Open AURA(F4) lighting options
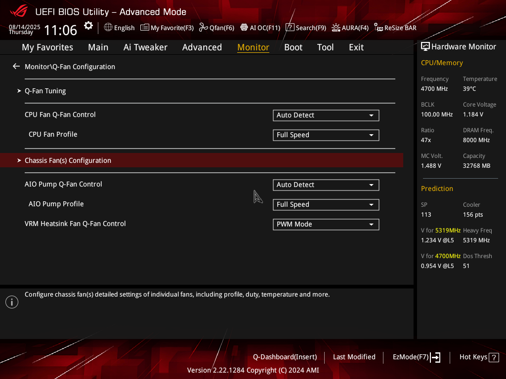The width and height of the screenshot is (506, 379). [x=350, y=28]
